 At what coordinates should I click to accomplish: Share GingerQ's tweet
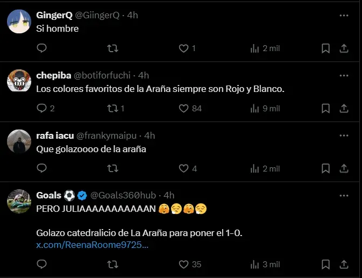click(344, 48)
